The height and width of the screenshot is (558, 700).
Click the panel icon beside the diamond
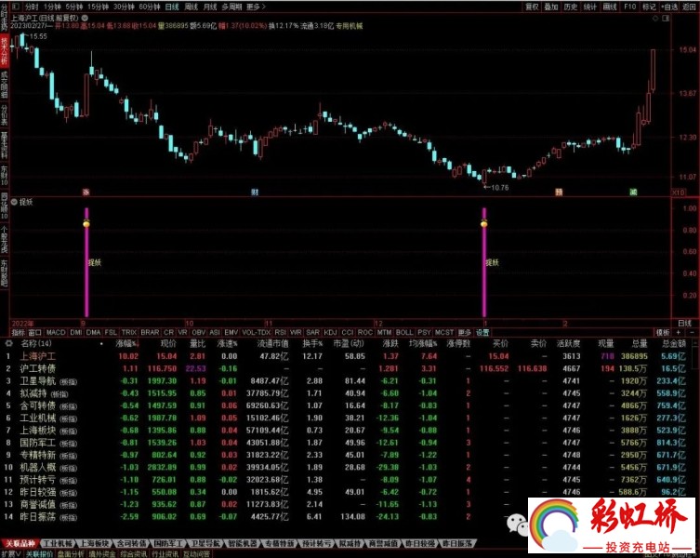666,19
